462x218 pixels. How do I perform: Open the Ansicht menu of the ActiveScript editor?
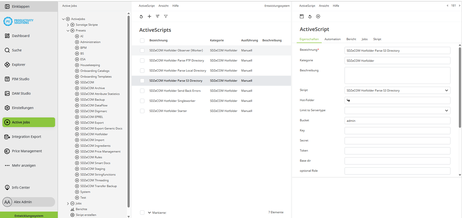[x=324, y=5]
